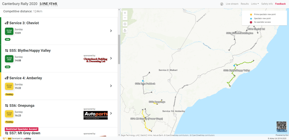
Task: Click SS2: Ram Paddock map label
Action: click(145, 84)
